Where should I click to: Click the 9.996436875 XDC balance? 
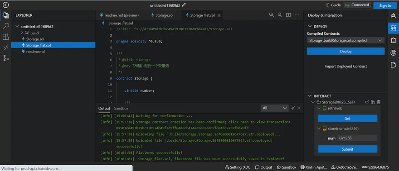(375, 167)
